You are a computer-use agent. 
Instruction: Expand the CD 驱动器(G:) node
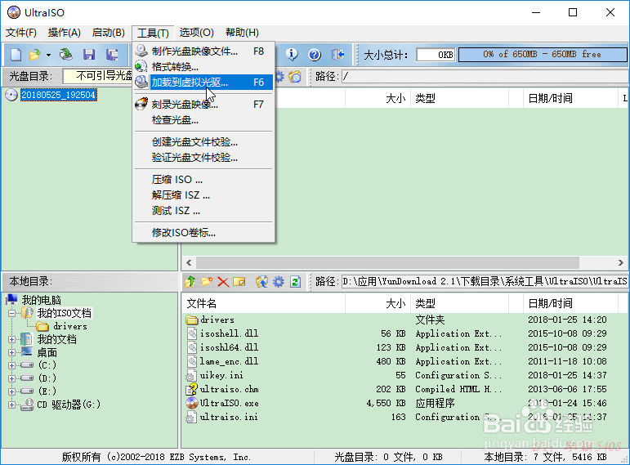(x=11, y=405)
